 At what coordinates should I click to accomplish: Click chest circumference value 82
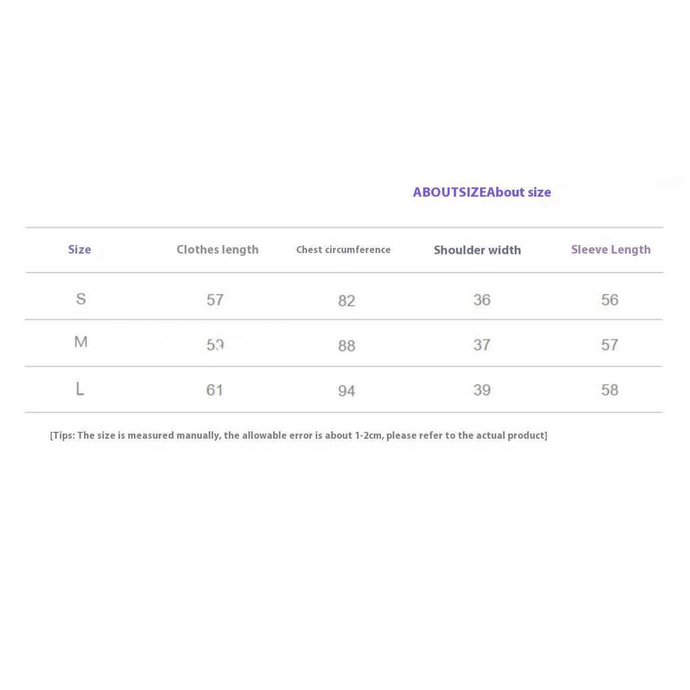pyautogui.click(x=347, y=301)
